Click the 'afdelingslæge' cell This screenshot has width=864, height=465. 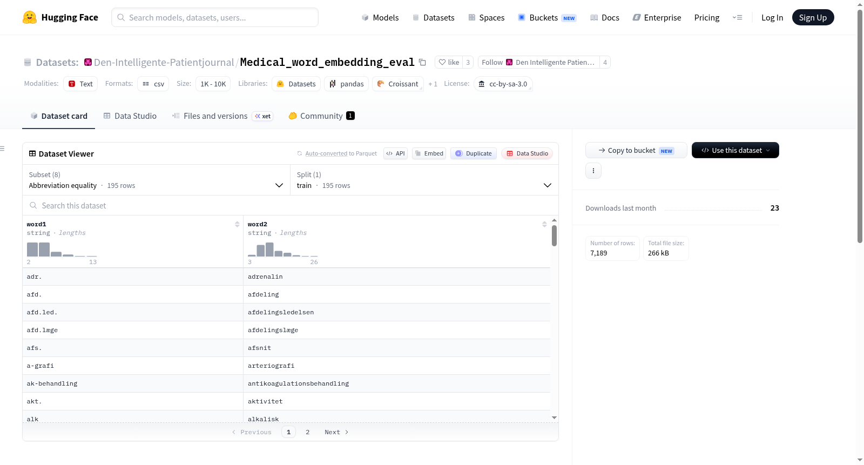tap(396, 330)
